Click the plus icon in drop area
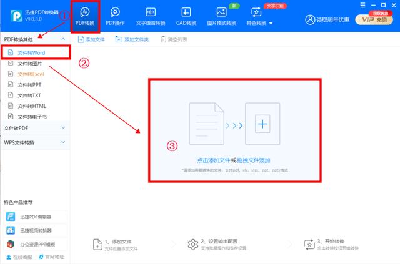400x264 pixels. [x=262, y=124]
